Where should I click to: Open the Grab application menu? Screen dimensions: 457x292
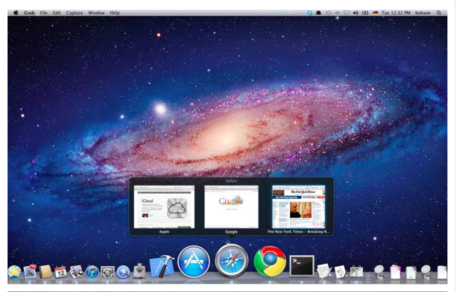tap(29, 13)
